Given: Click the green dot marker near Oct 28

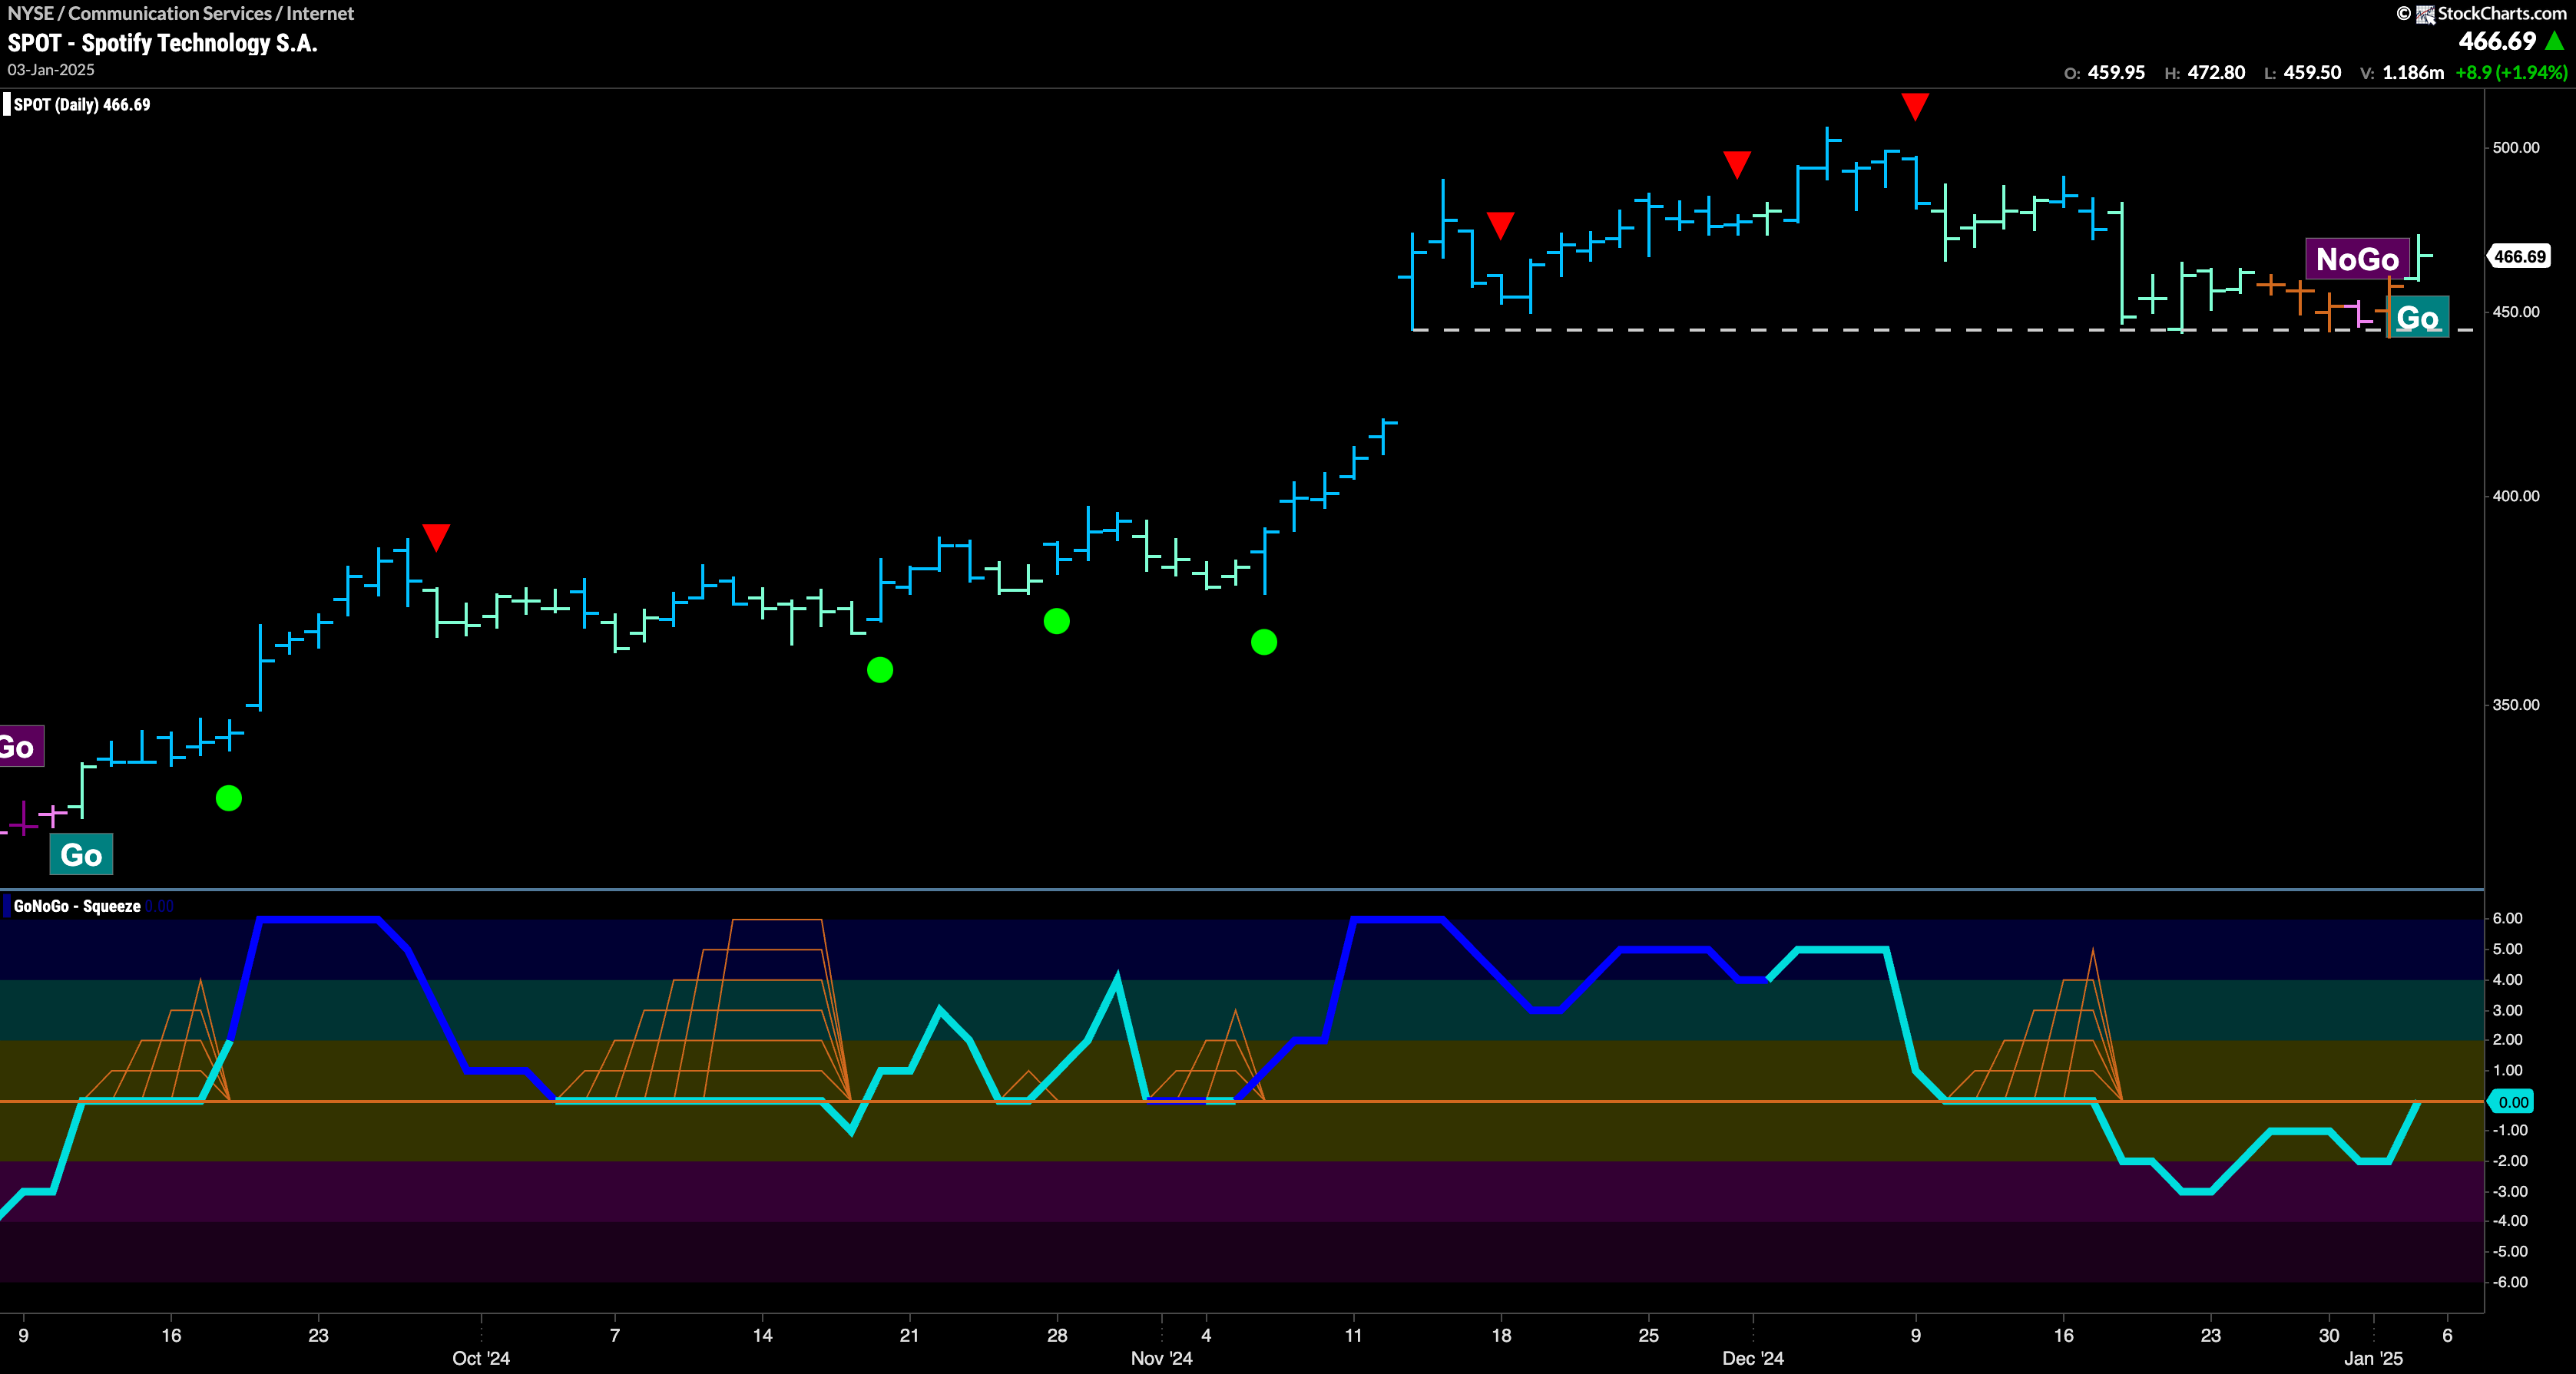Looking at the screenshot, I should coord(1057,622).
